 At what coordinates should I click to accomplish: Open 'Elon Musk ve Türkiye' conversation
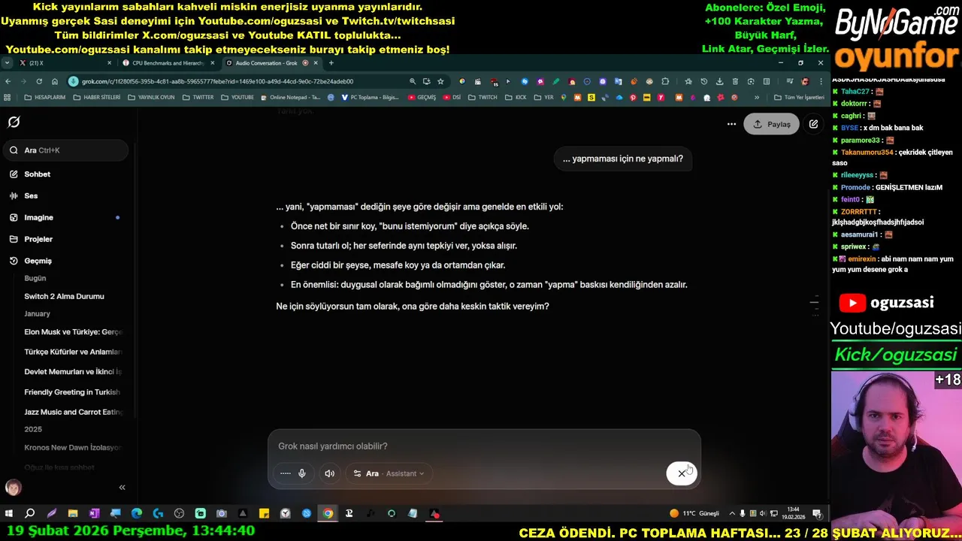tap(72, 332)
